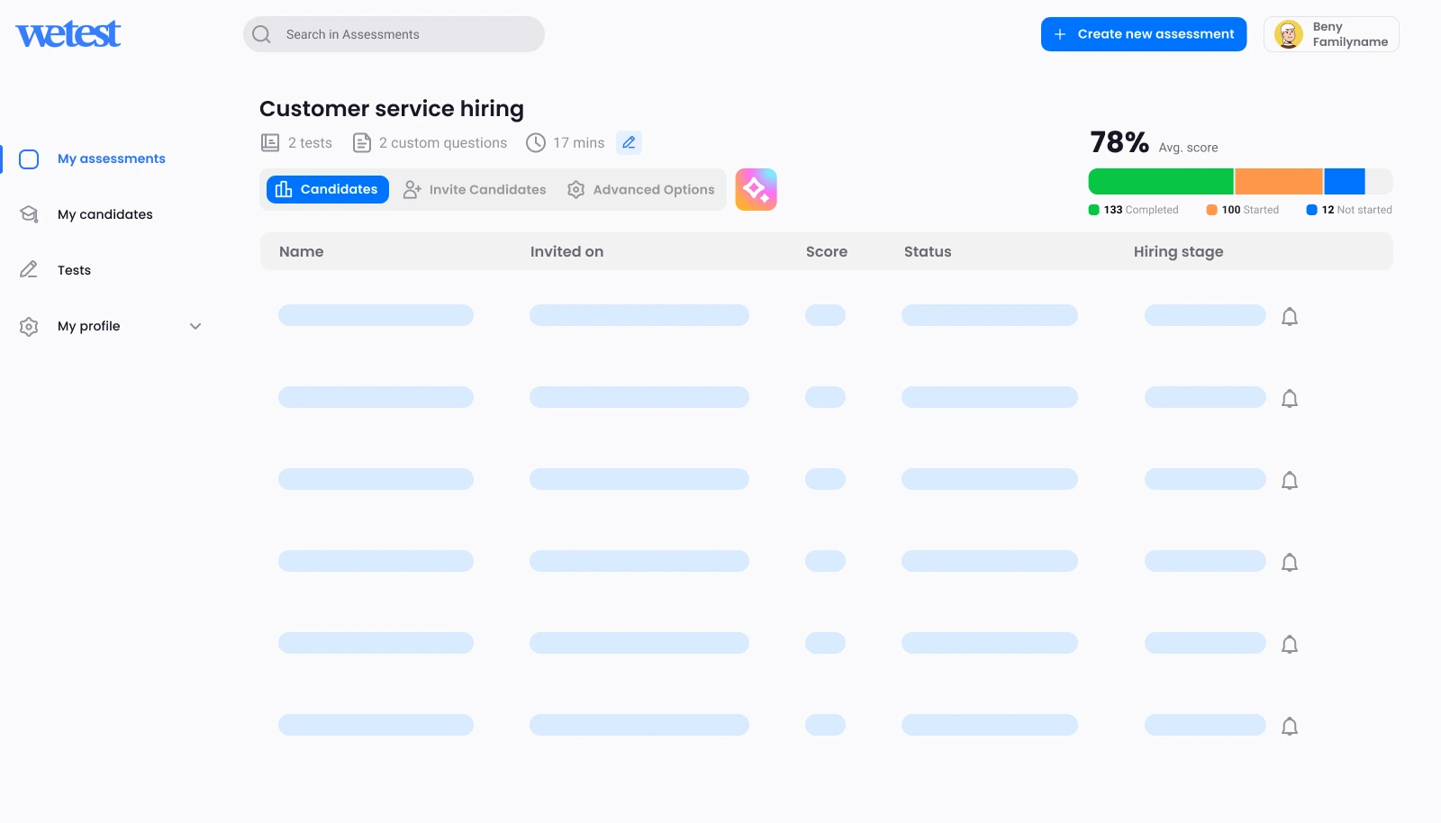Click the second row's bell icon
The image size is (1441, 823).
coord(1290,399)
